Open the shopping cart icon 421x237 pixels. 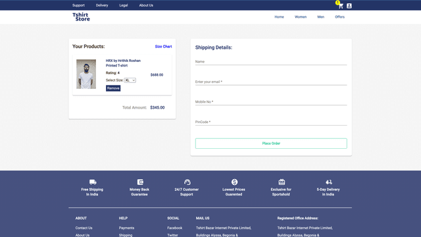(x=341, y=6)
